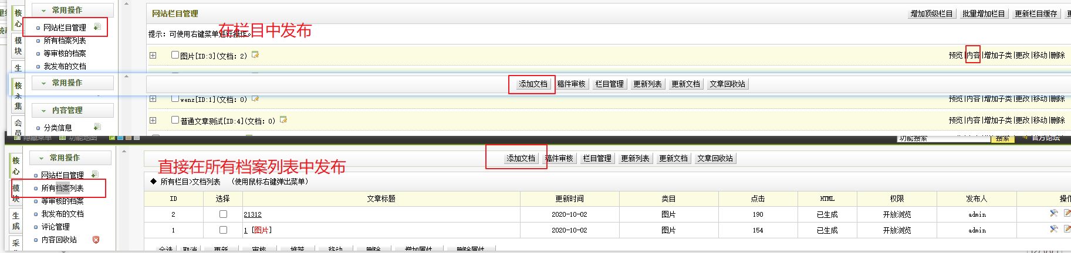This screenshot has width=1071, height=253.
Task: Click 更改 link in the 普通文章测试 row
Action: click(x=1022, y=120)
